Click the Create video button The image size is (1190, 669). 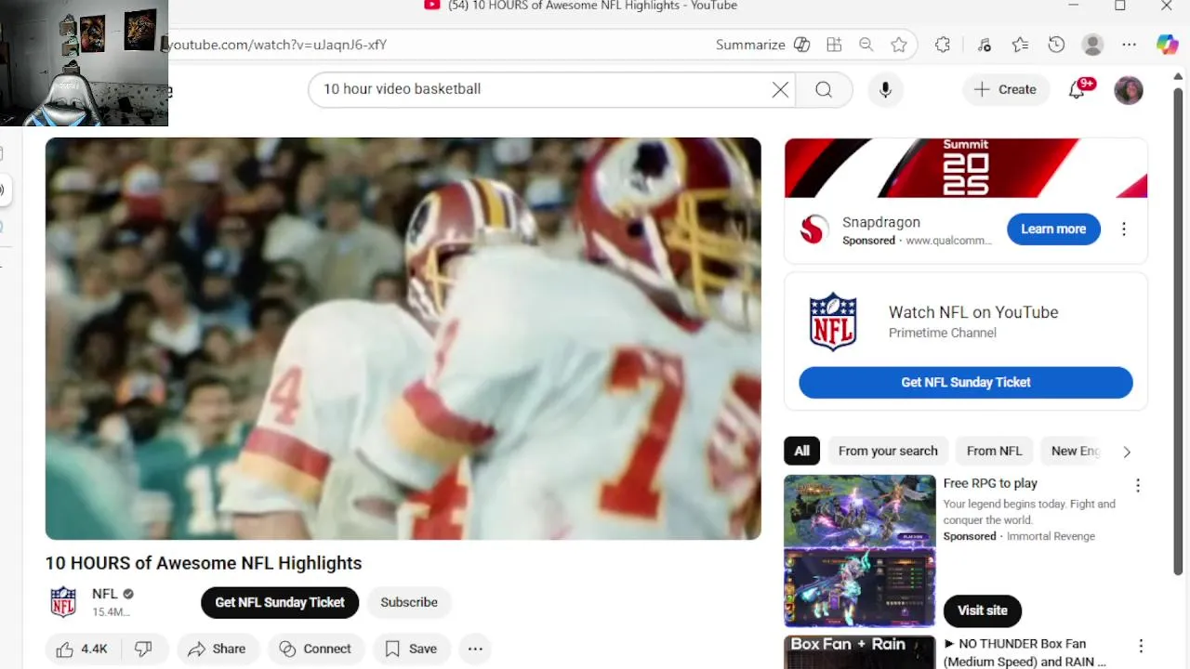tap(1006, 90)
